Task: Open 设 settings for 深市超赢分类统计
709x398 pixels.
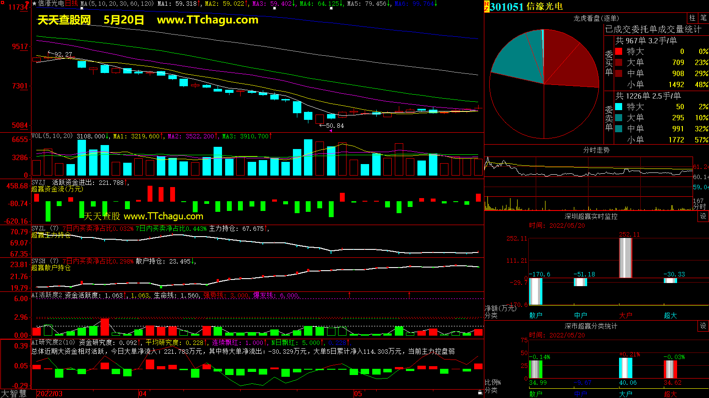Action: tap(703, 326)
